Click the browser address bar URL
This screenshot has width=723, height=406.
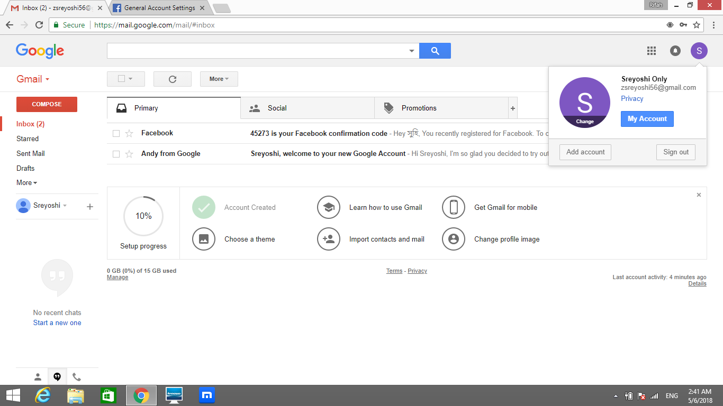(154, 25)
